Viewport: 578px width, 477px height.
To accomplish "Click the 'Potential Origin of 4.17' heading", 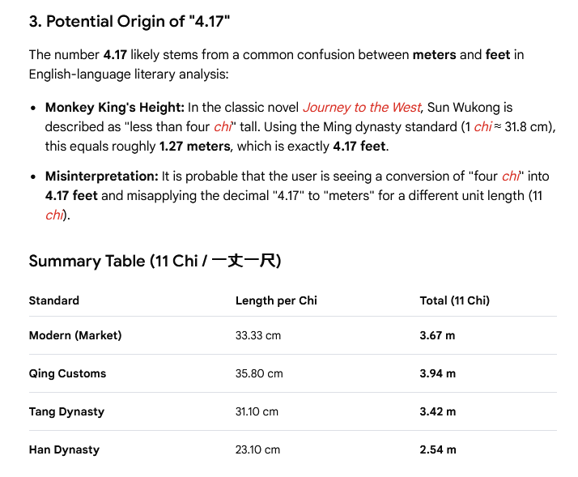I will click(x=130, y=21).
